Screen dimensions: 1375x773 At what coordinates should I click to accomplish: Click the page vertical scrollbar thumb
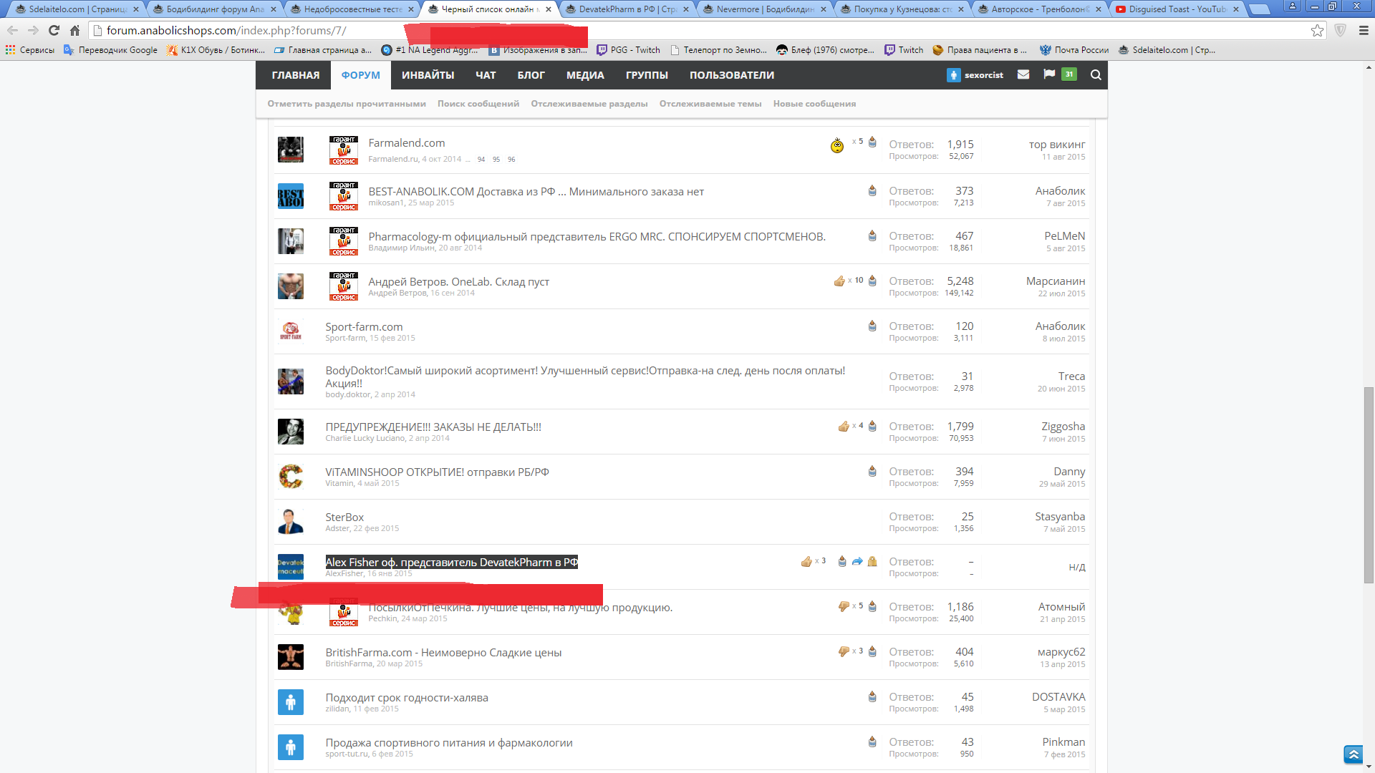click(1369, 485)
